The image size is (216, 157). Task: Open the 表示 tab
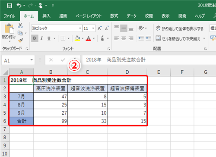pos(165,16)
